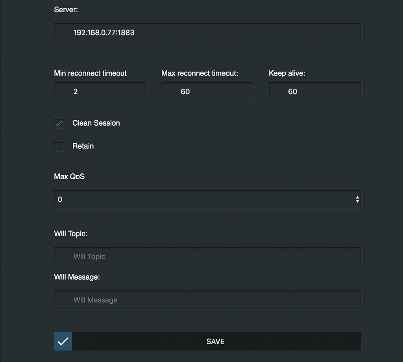This screenshot has height=362, width=403.
Task: Click inside the Will Message input
Action: 207,300
